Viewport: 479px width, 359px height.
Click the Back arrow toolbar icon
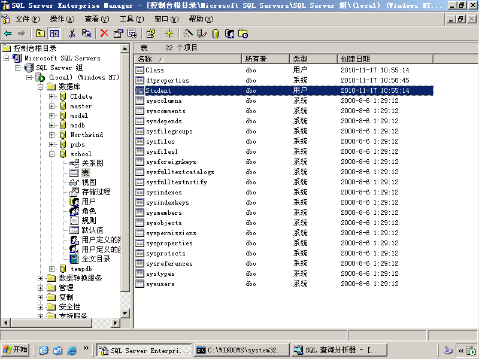pyautogui.click(x=8, y=34)
